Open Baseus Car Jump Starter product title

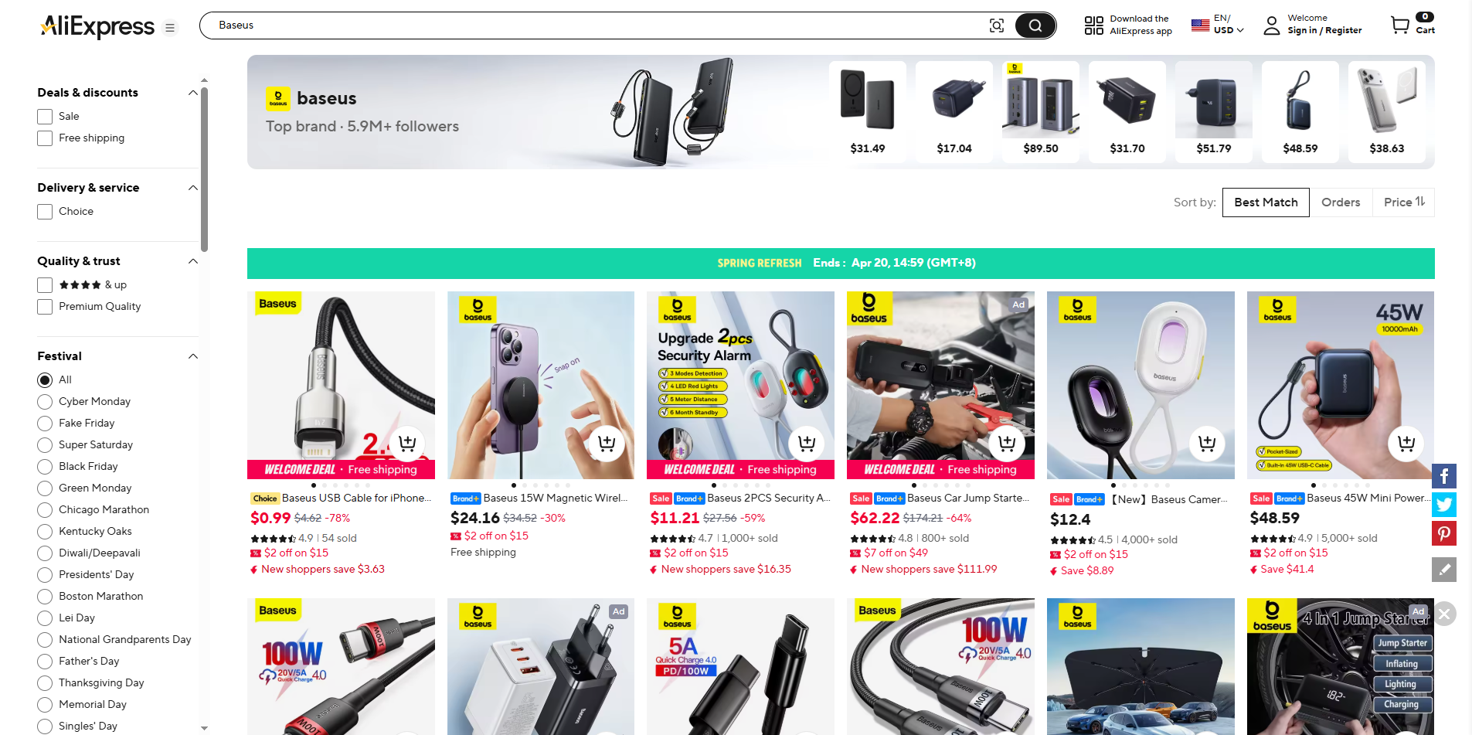(x=968, y=499)
